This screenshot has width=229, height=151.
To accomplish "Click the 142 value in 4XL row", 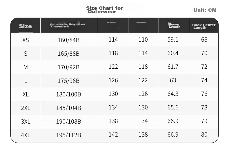I will [x=113, y=135].
